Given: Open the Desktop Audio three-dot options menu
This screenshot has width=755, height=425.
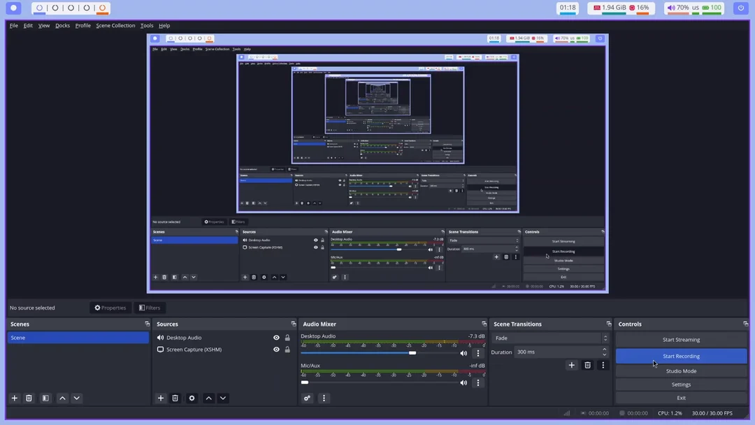Looking at the screenshot, I should click(x=478, y=353).
